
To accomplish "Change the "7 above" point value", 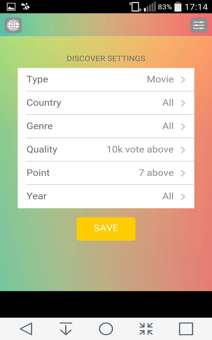I will pyautogui.click(x=156, y=173).
